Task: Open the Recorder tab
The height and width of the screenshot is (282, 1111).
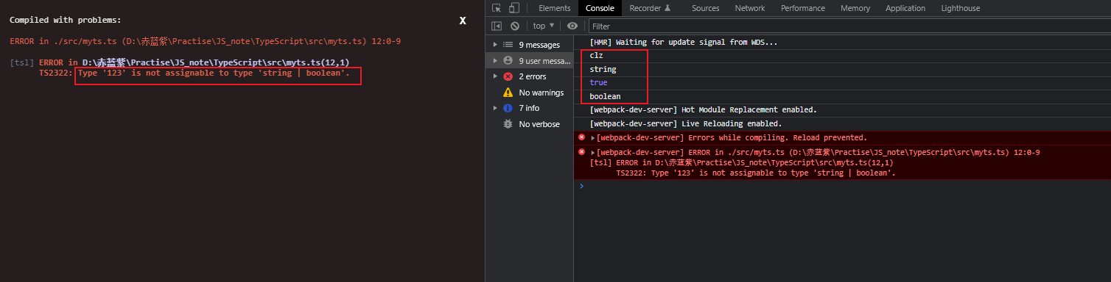Action: click(650, 8)
